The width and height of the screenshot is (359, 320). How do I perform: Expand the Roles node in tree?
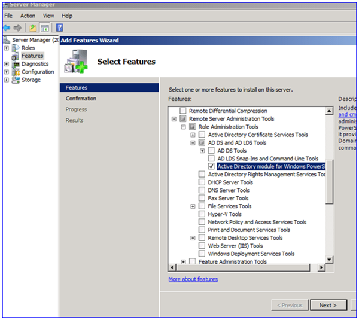7,48
